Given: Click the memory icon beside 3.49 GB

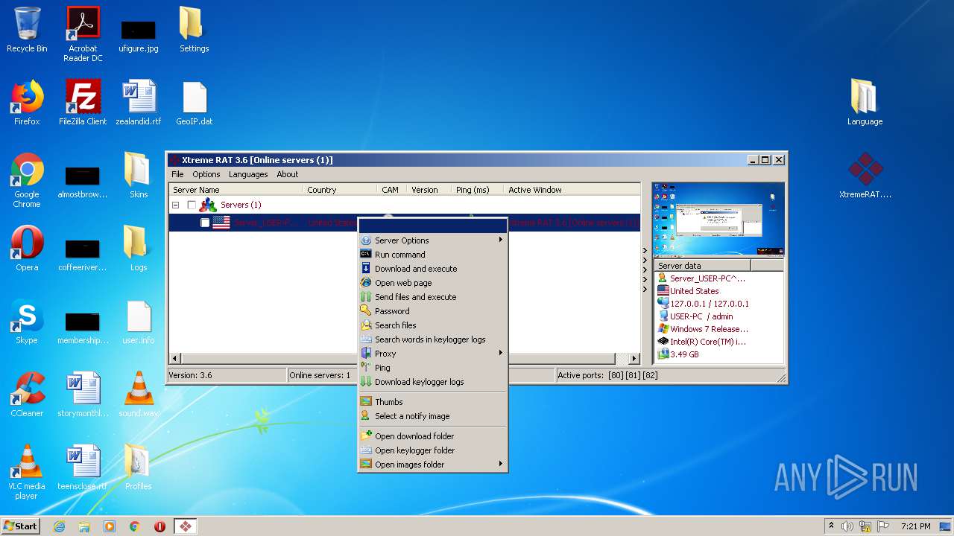Looking at the screenshot, I should (x=663, y=354).
